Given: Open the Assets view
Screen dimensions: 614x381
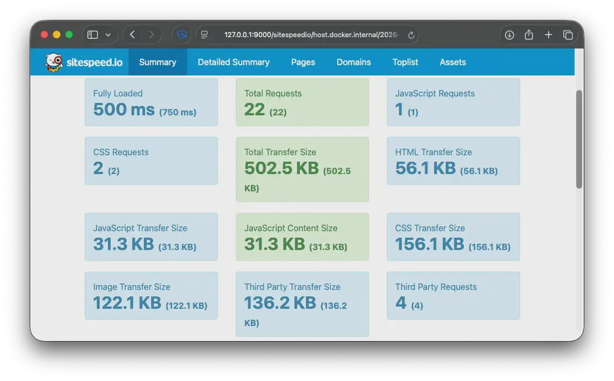Looking at the screenshot, I should point(453,62).
